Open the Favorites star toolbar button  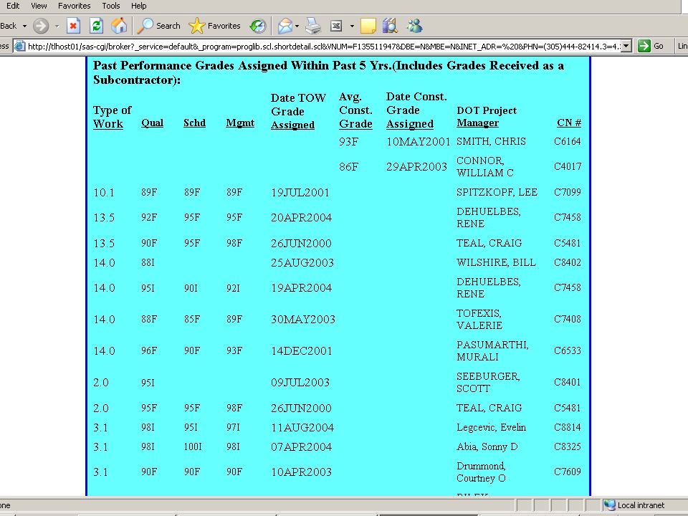214,26
